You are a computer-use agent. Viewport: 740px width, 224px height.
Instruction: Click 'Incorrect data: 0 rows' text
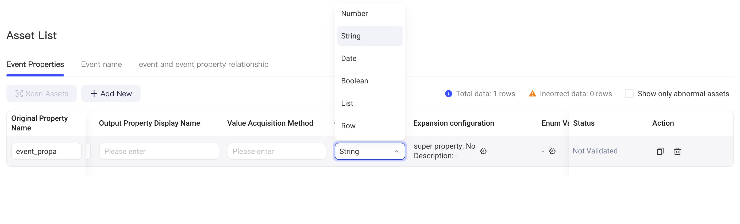tap(576, 94)
